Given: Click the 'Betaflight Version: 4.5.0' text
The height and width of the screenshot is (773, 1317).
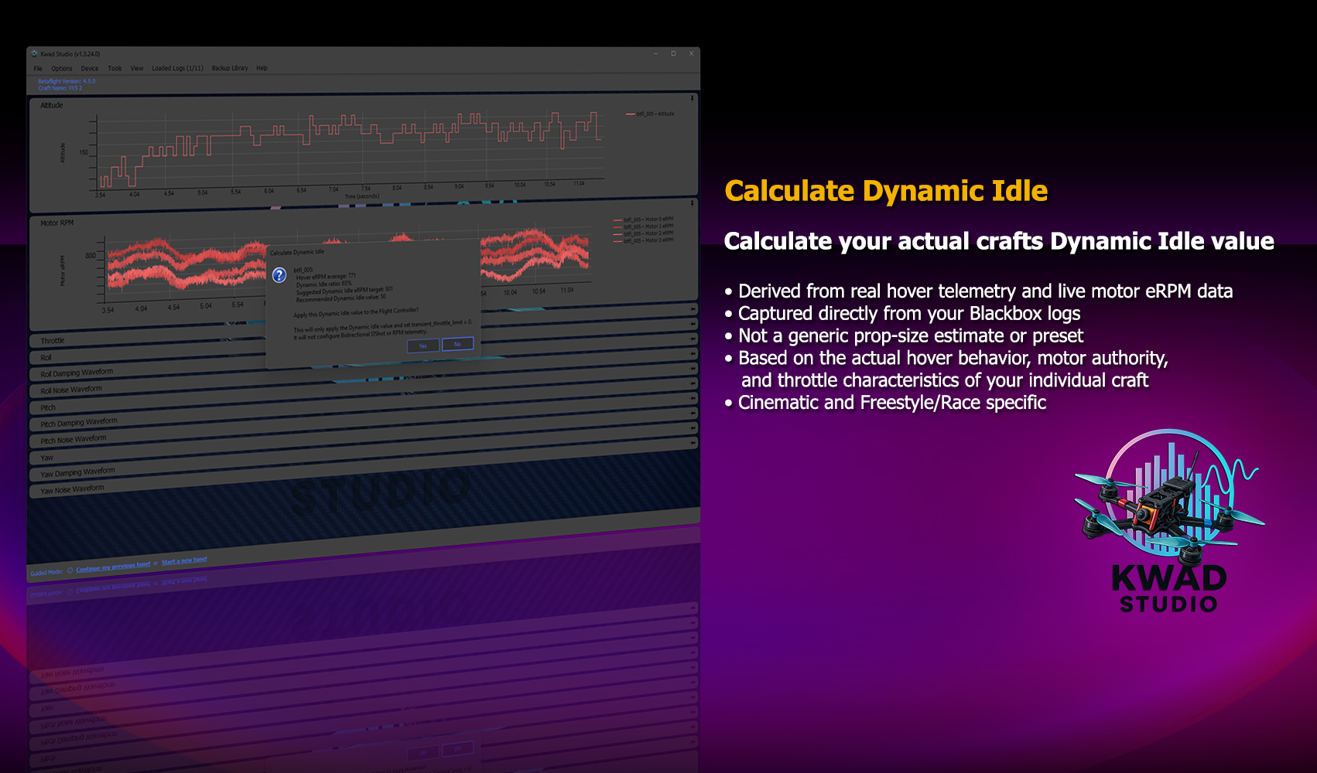Looking at the screenshot, I should [x=67, y=81].
